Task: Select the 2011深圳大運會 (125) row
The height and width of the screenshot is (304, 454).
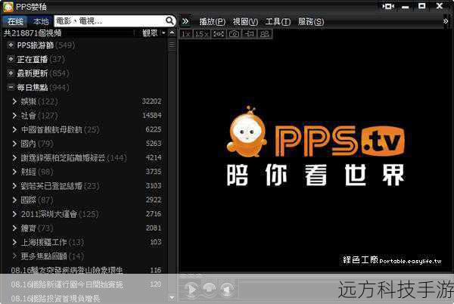Action: coord(86,214)
